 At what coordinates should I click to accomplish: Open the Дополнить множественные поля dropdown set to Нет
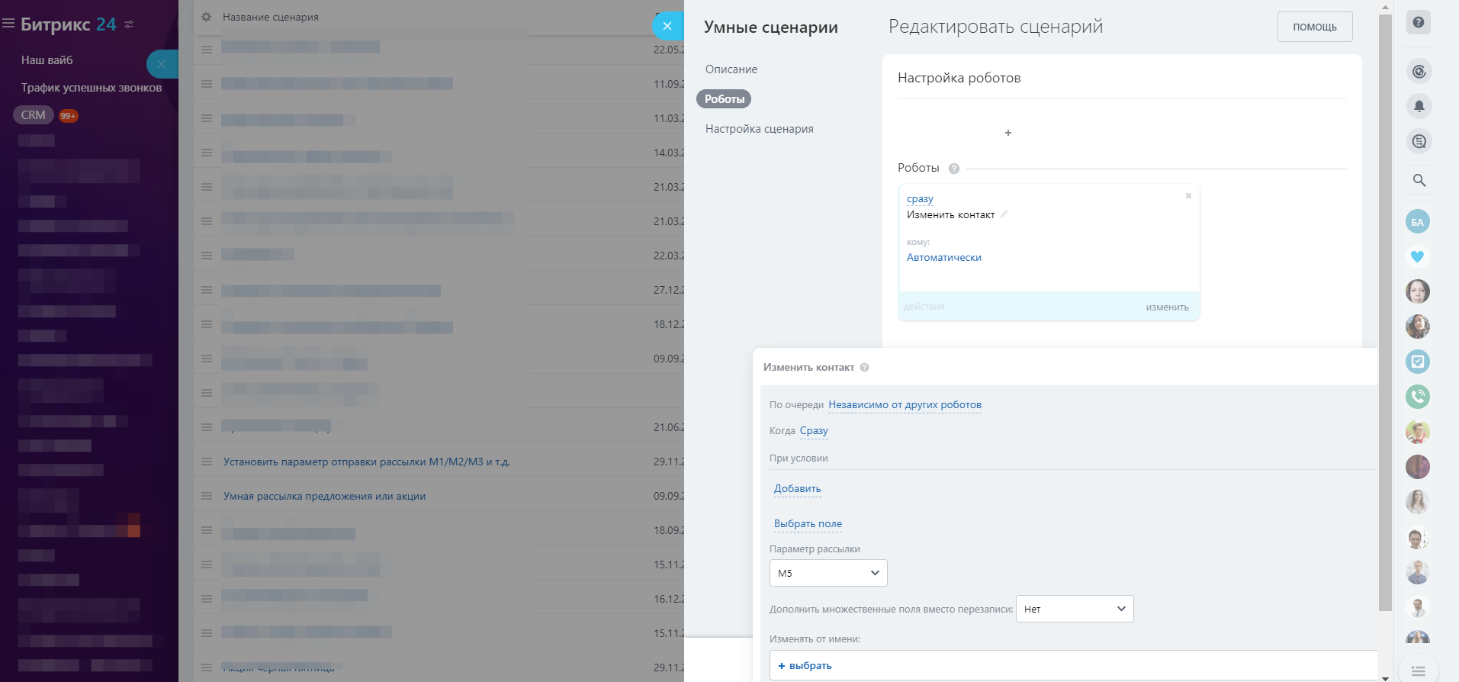[x=1074, y=609]
